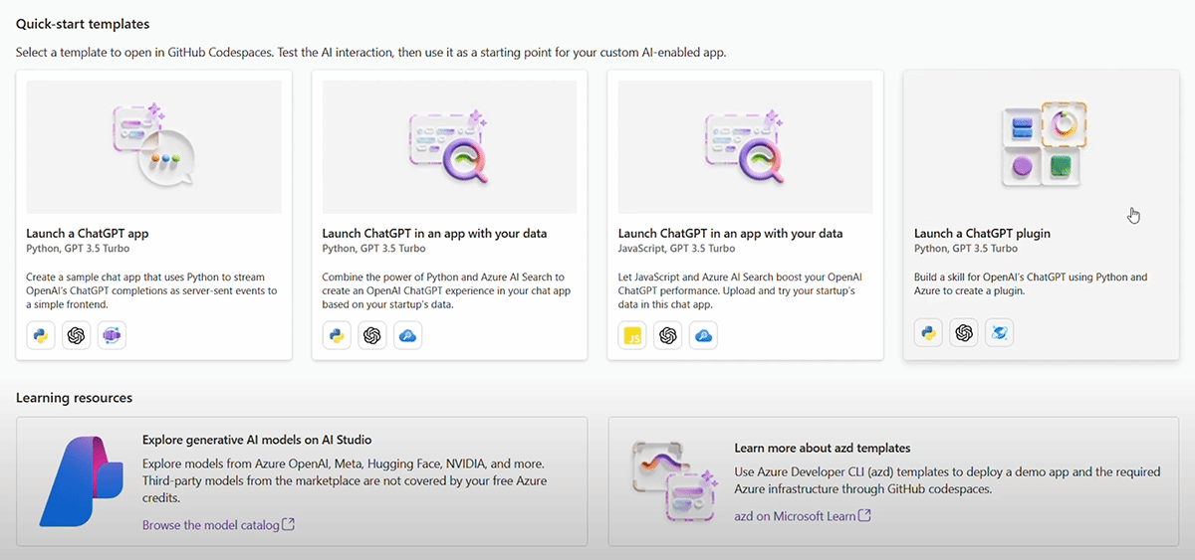The height and width of the screenshot is (560, 1195).
Task: Click the AI Studio logo image
Action: tap(80, 481)
